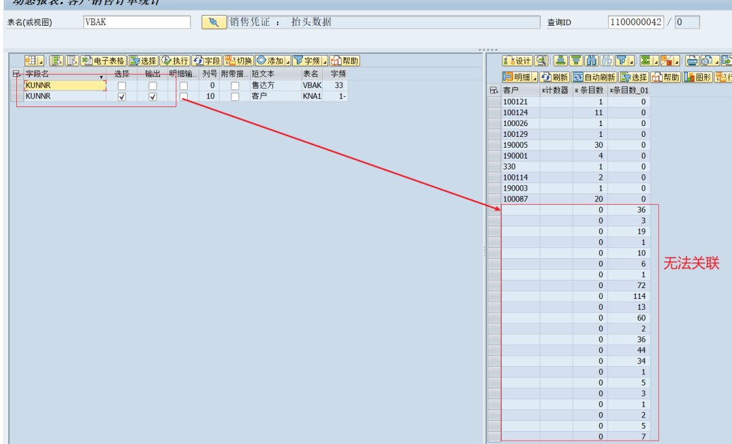
Task: Click the search icon beside VBAK table name
Action: [213, 22]
